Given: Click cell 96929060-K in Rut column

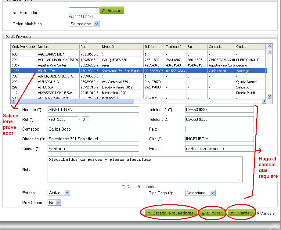Looking at the screenshot, I should click(x=90, y=82).
